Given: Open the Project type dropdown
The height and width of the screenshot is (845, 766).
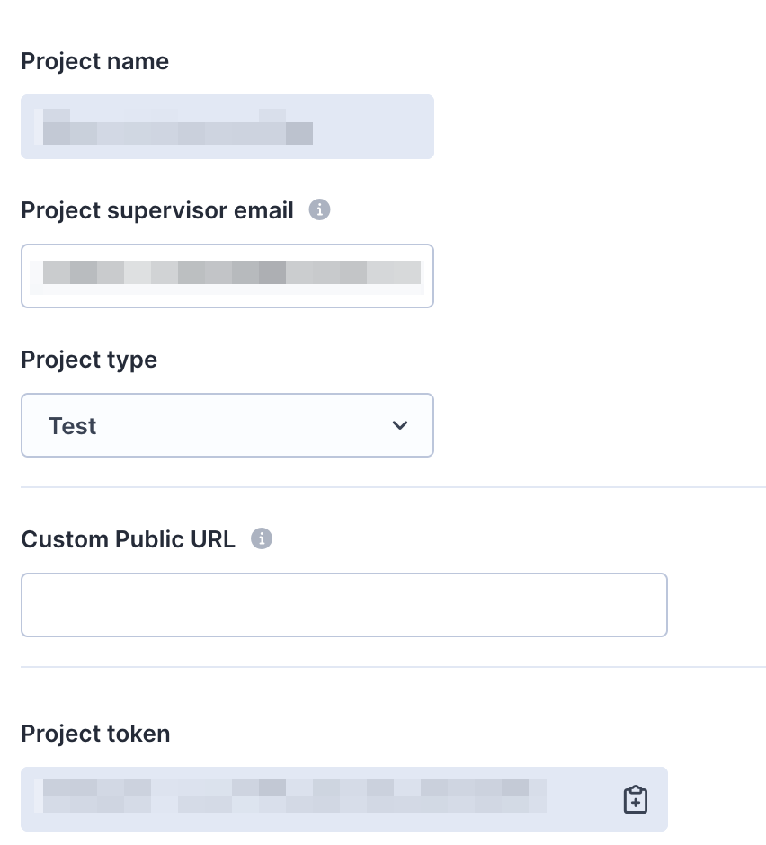Looking at the screenshot, I should (x=227, y=425).
